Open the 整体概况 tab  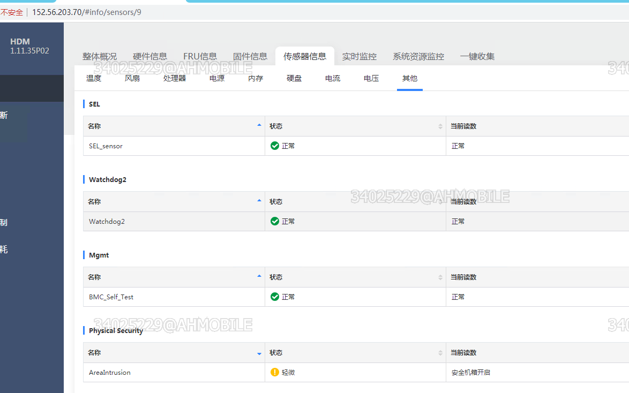[x=100, y=57]
